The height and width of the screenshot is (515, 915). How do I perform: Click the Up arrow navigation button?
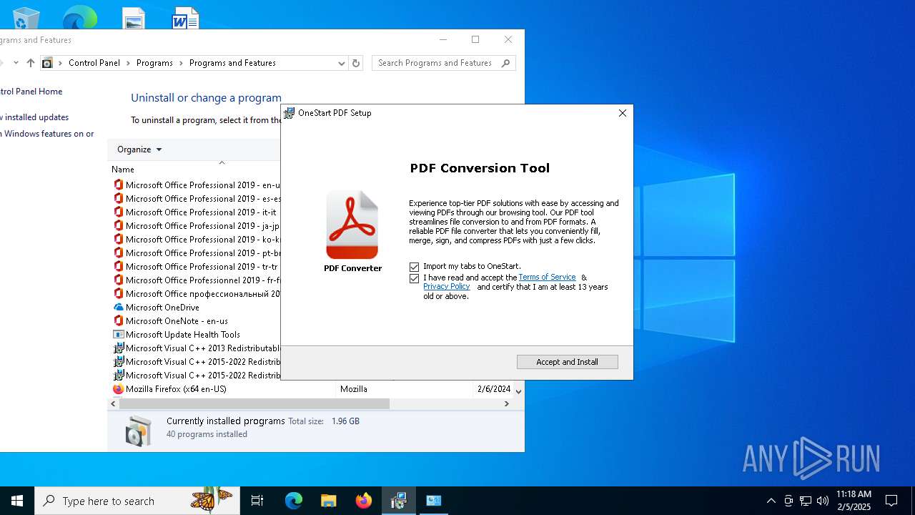click(x=30, y=63)
